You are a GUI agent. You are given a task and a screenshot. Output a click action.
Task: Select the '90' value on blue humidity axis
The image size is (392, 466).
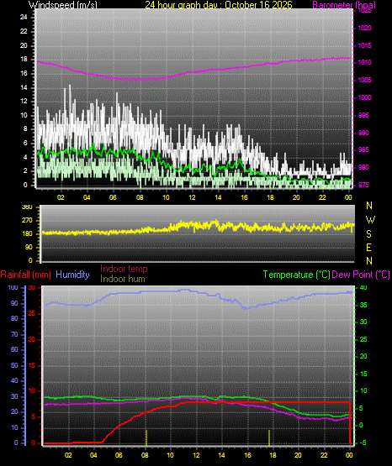[14, 303]
